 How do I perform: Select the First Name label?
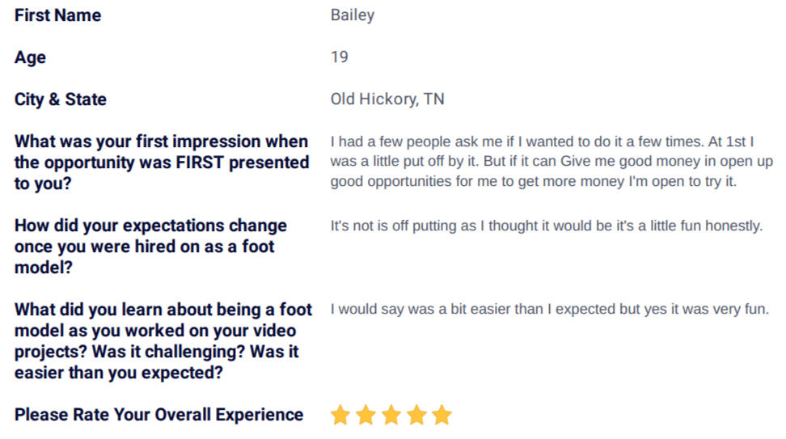[x=57, y=15]
